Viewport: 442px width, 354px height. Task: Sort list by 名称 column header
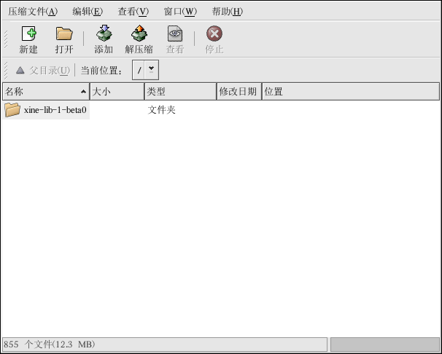pyautogui.click(x=44, y=92)
